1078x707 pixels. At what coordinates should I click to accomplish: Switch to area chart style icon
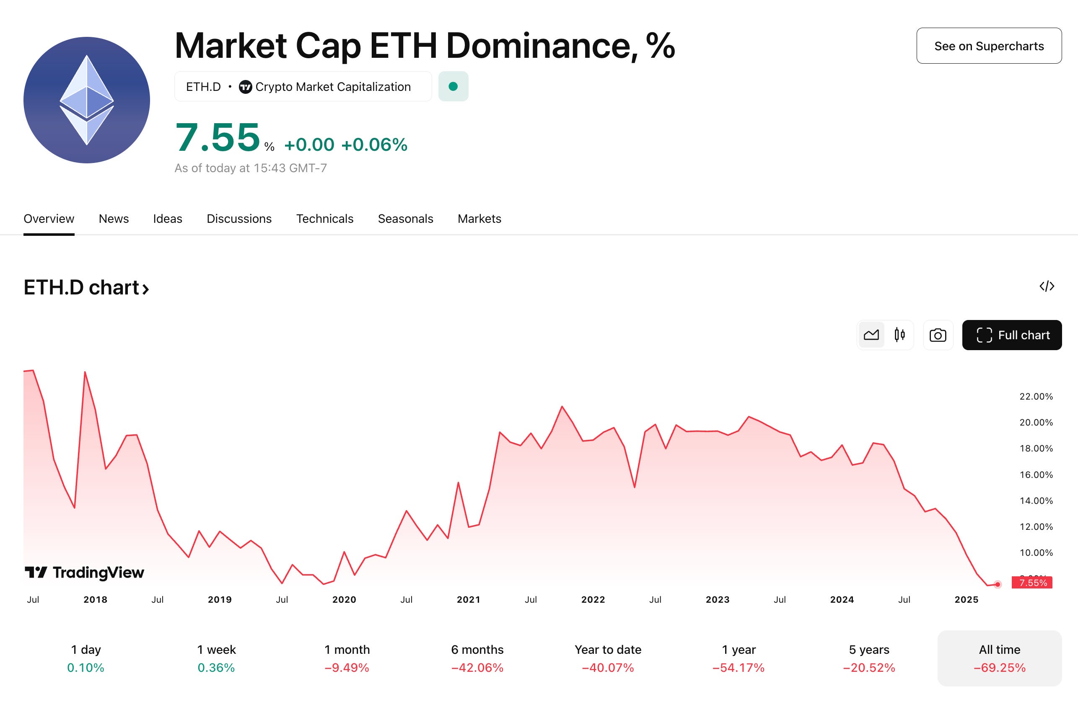click(x=871, y=335)
